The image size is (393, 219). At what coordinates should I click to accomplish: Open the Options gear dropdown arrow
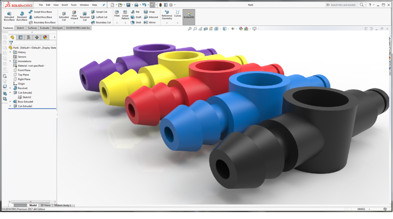175,5
